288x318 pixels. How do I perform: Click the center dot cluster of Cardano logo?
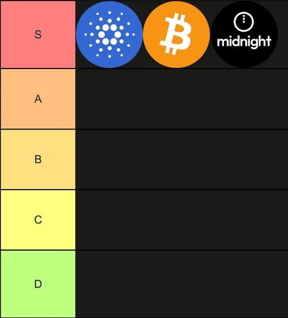click(109, 35)
